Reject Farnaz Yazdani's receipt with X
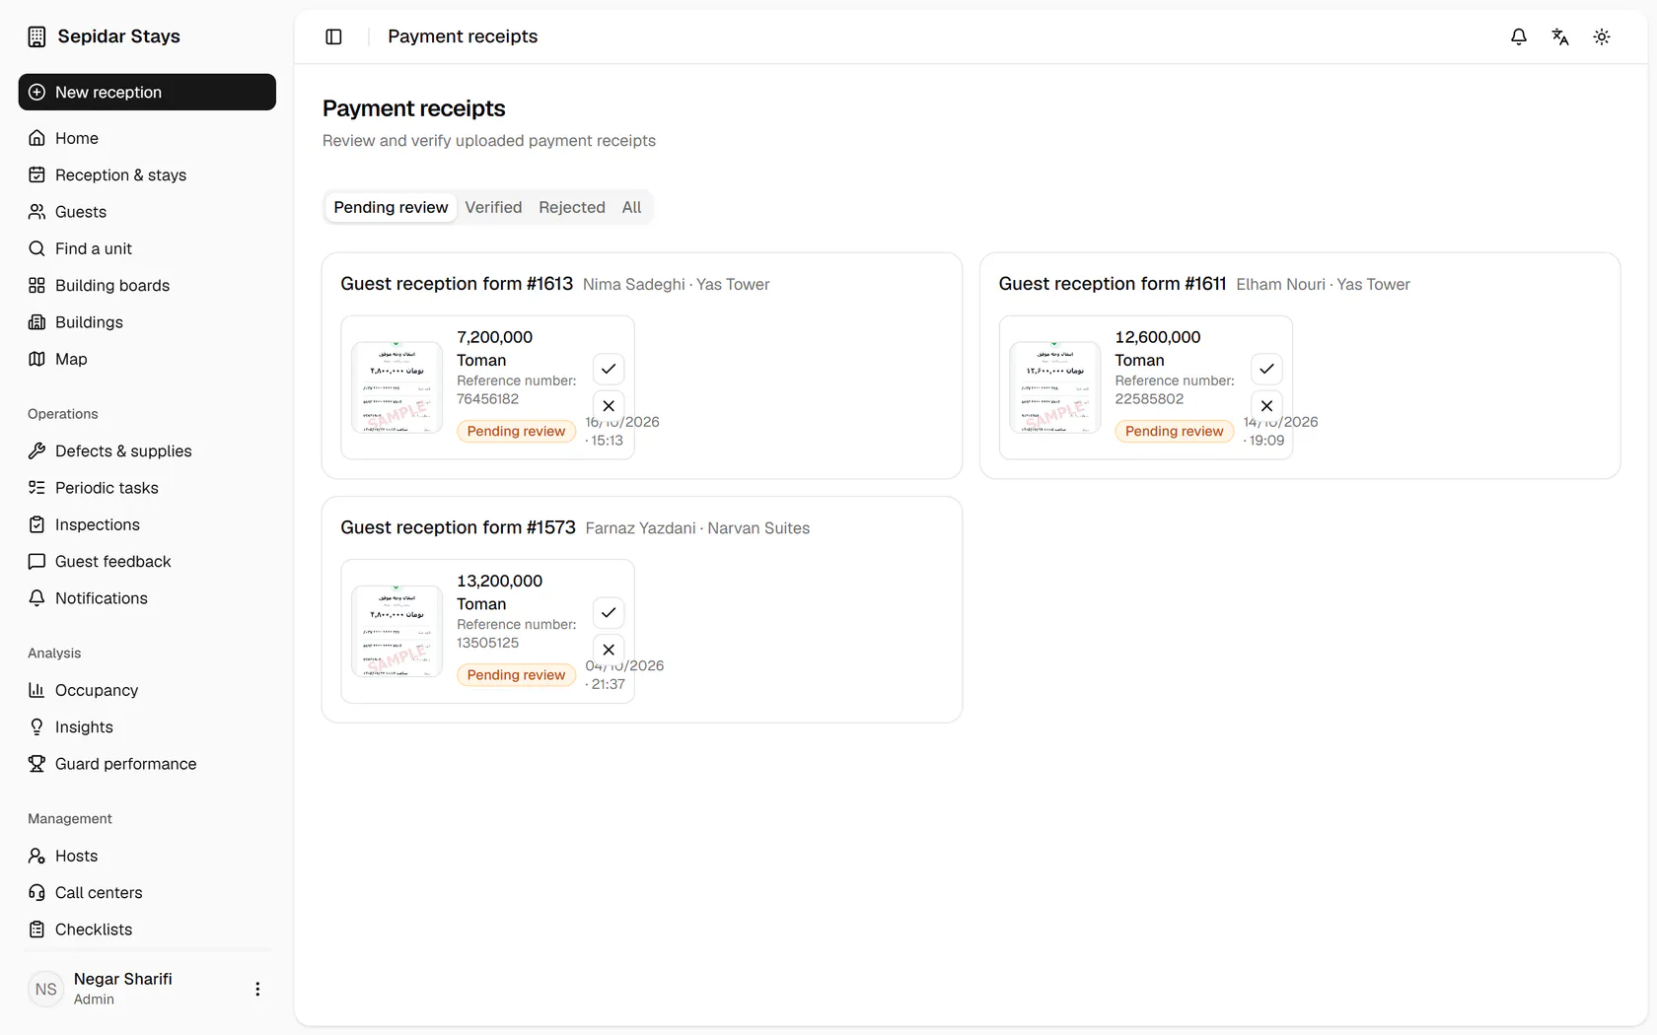 (609, 649)
